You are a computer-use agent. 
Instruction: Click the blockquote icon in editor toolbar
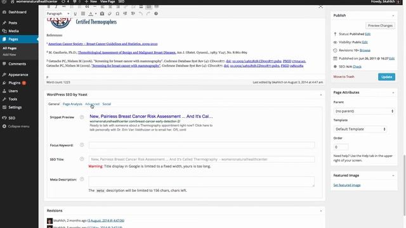88,6
